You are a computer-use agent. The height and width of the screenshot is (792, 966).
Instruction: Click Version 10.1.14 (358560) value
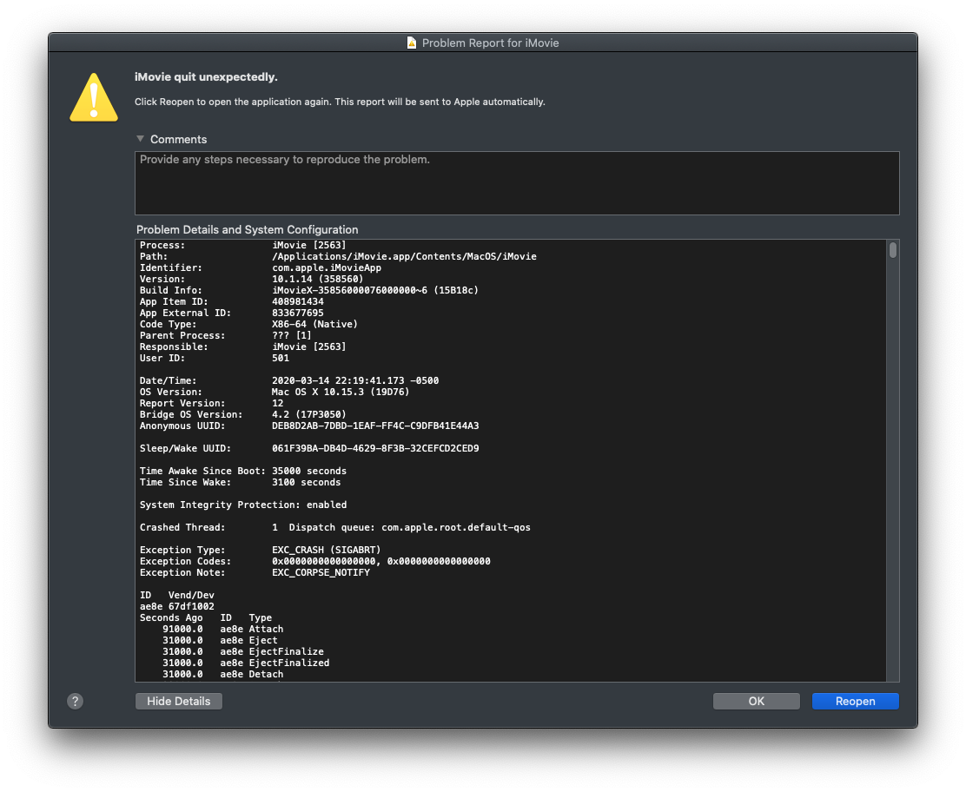coord(317,279)
